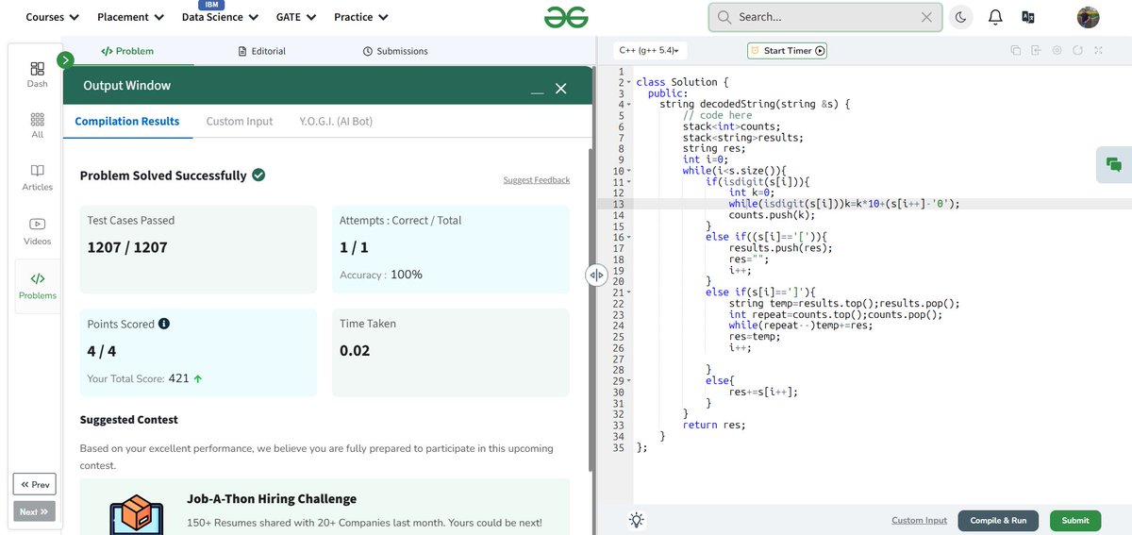Open the Job-A-Thon Hiring Challenge card
This screenshot has height=535, width=1132.
pos(325,507)
